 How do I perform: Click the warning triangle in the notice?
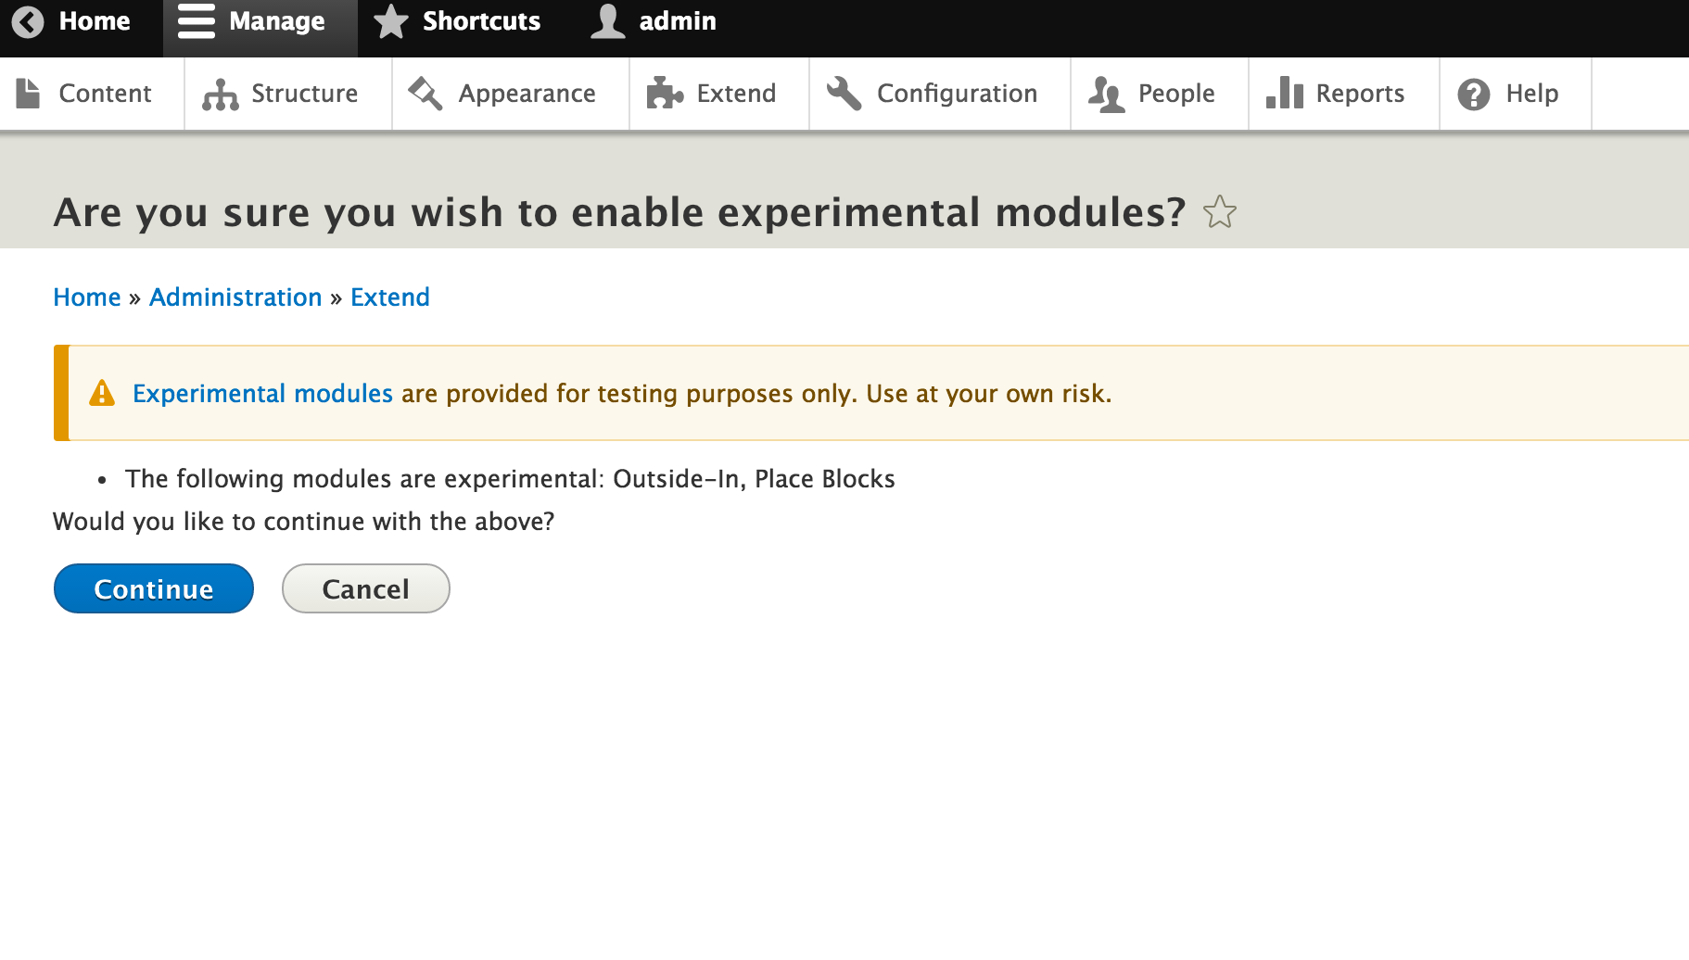[x=103, y=392]
